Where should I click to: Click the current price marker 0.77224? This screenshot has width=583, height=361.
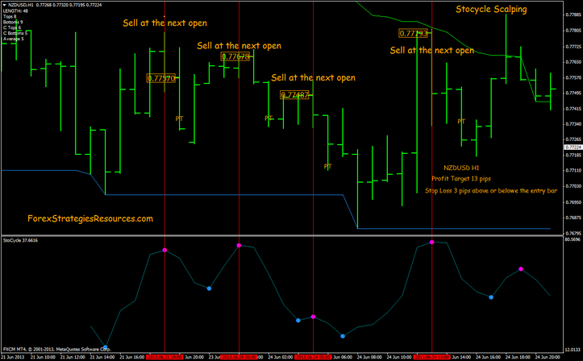point(573,147)
